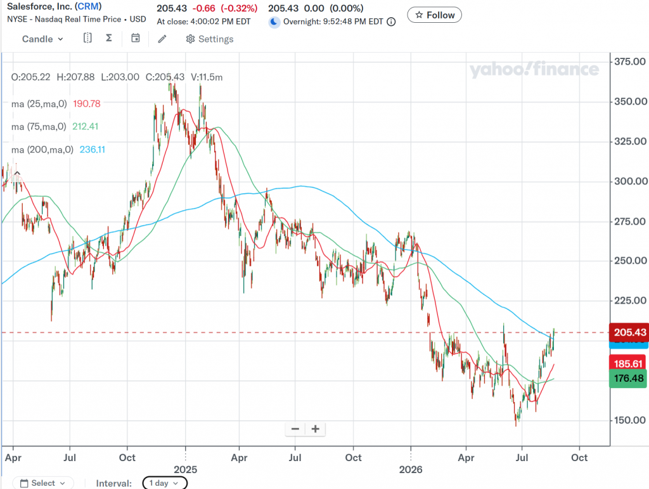Image resolution: width=649 pixels, height=489 pixels.
Task: Click the ma (200,ma,0) legend entry
Action: tap(42, 150)
